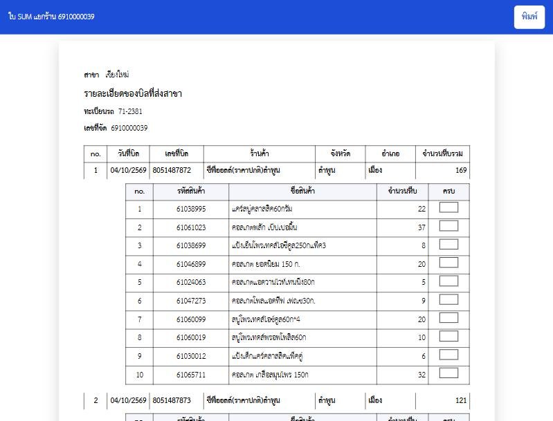Click date 04/10/2569 of bill 8051487873
The image size is (553, 421).
tap(128, 400)
